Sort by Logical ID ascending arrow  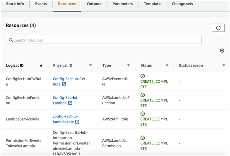[41, 65]
